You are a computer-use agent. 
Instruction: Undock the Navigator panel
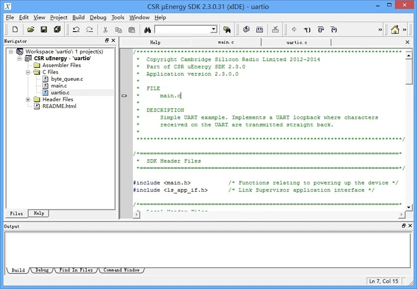tap(107, 41)
